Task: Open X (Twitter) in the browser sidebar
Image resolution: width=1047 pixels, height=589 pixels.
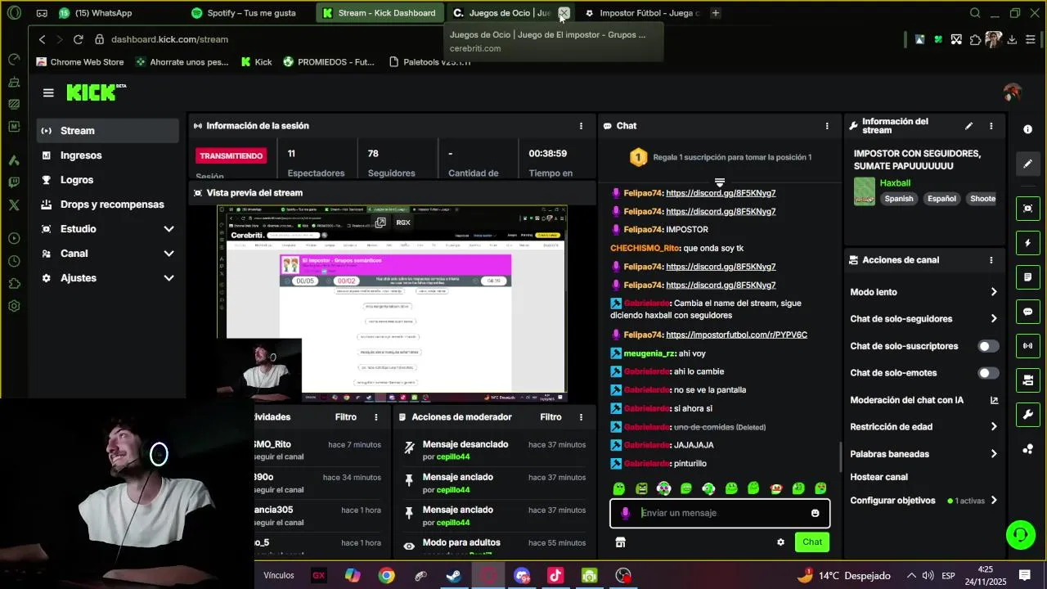Action: tap(14, 205)
